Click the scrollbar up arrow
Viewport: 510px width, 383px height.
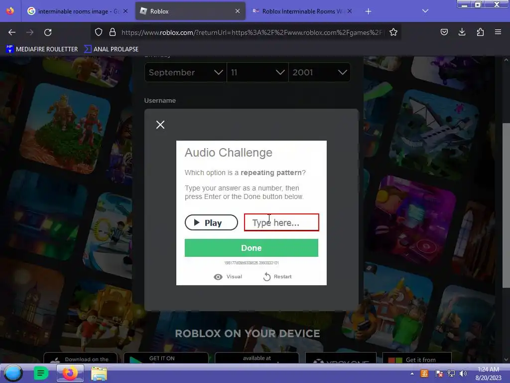pyautogui.click(x=506, y=60)
